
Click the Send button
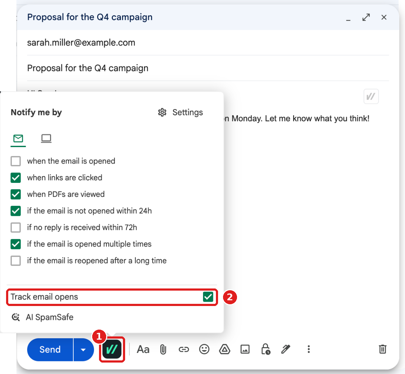click(50, 350)
